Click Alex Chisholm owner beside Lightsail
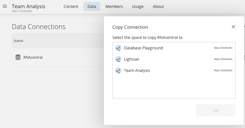Screen dimensions: 245x128 pos(223,59)
